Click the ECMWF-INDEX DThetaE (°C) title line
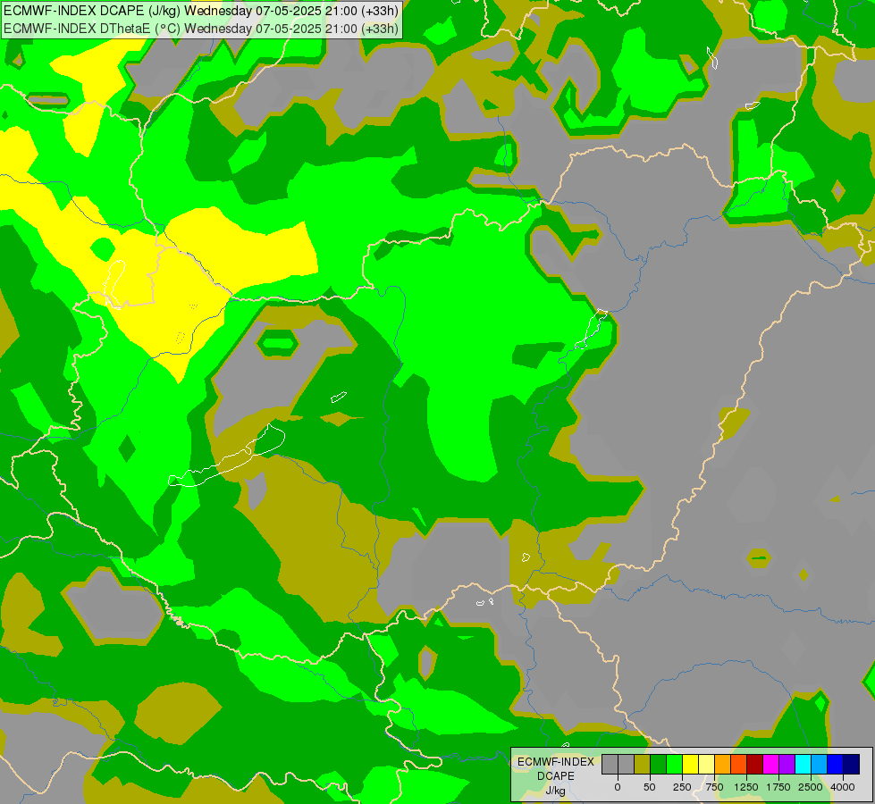This screenshot has width=875, height=804. (x=201, y=29)
